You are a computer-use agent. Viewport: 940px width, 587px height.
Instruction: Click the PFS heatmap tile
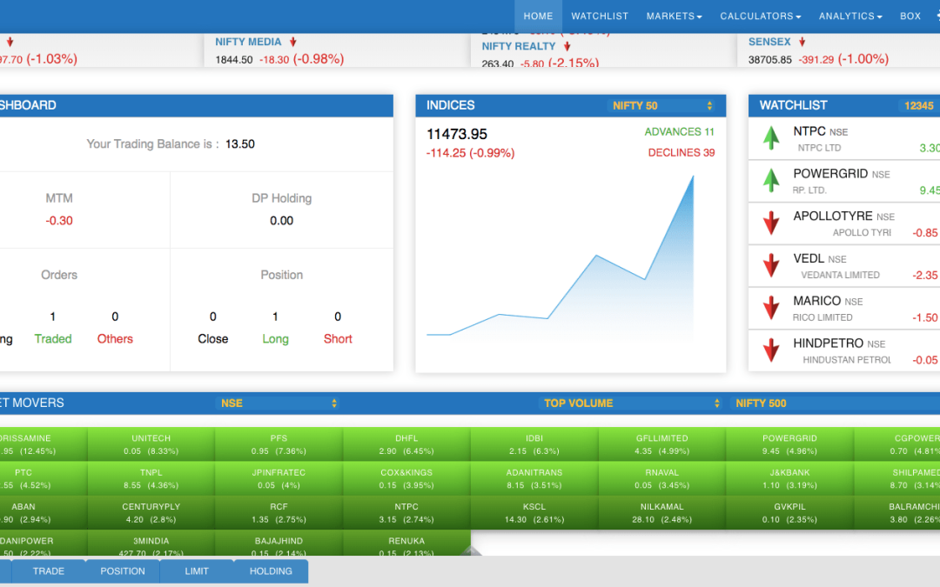[279, 444]
